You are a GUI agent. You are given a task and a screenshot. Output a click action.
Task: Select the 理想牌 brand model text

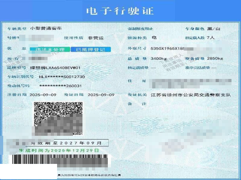click(55, 68)
